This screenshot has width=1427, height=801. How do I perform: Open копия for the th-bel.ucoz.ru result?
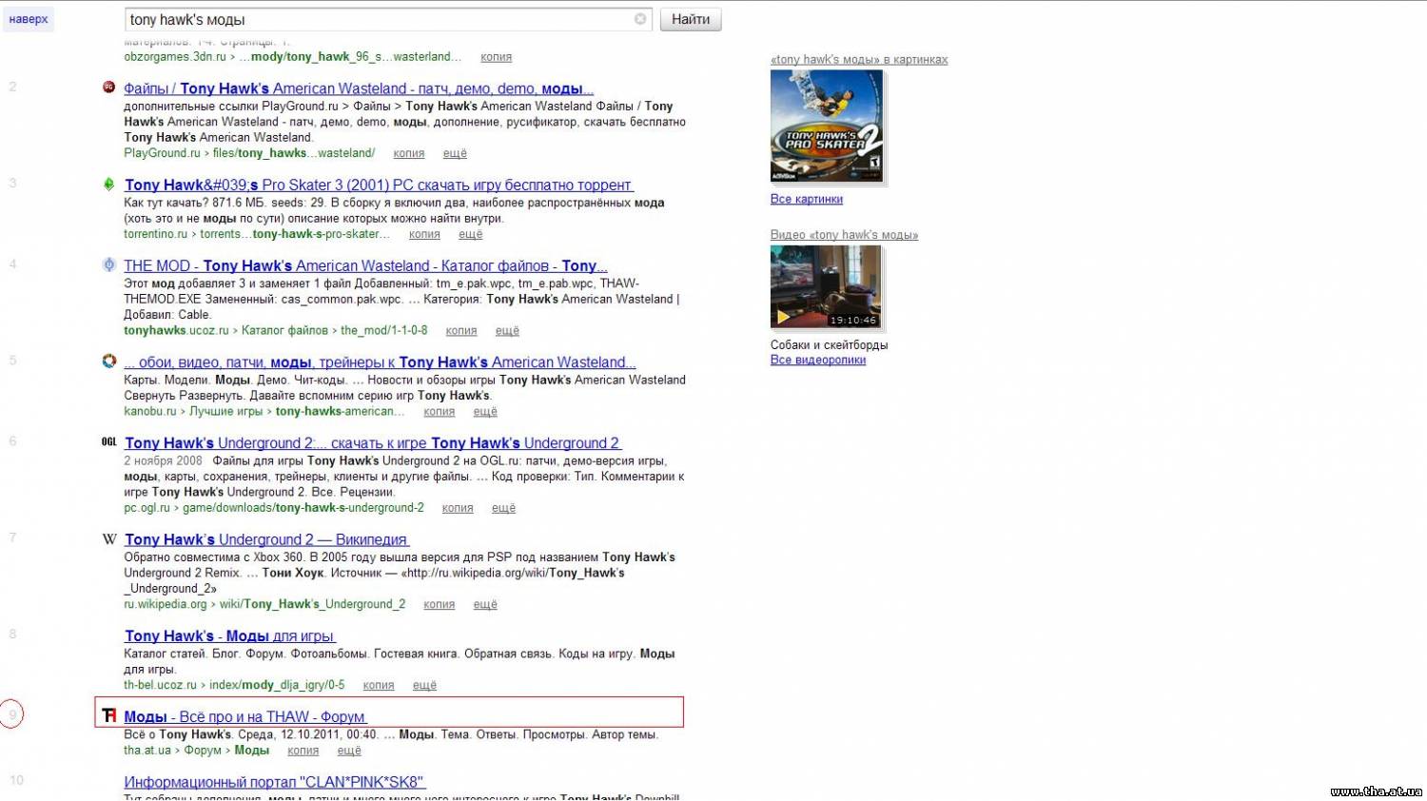(379, 685)
